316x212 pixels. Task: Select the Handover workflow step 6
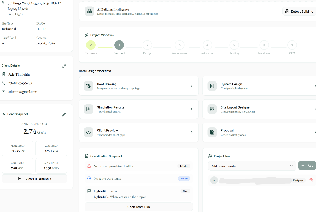click(264, 45)
